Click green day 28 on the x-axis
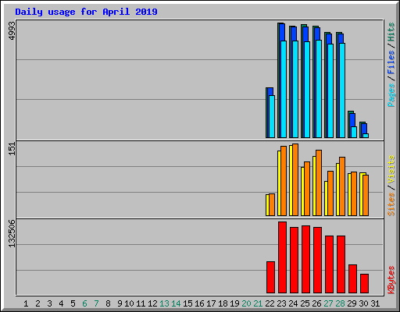Viewport: 400px width, 312px height. (340, 303)
